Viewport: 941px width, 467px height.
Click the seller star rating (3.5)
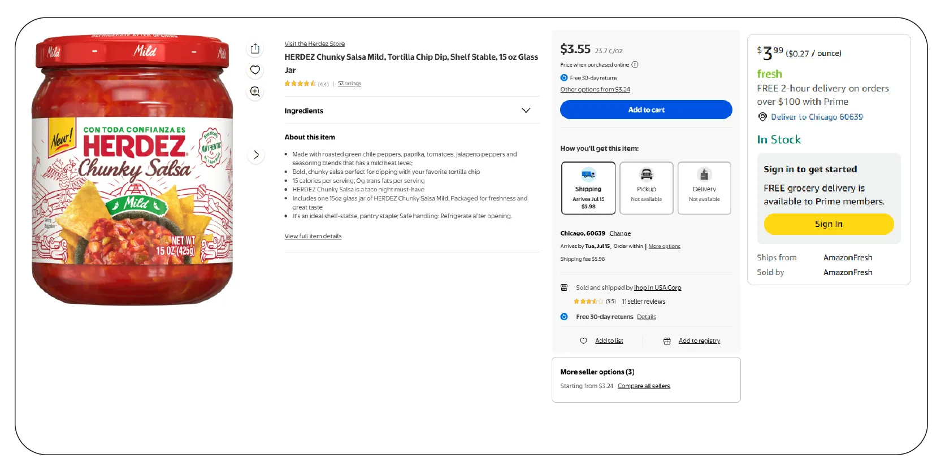pos(588,302)
